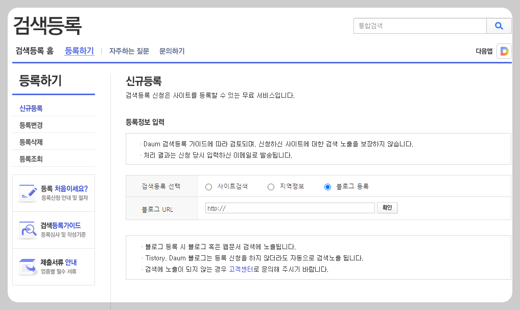520x310 pixels.
Task: Select 등록조회 in the sidebar
Action: click(x=31, y=159)
